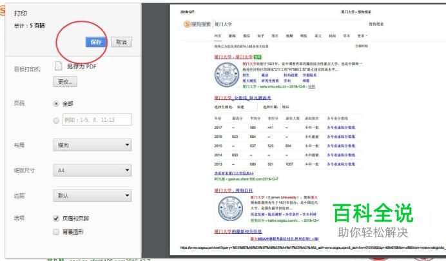Select the 微信 tab in preview
The width and height of the screenshot is (446, 261).
pyautogui.click(x=246, y=36)
